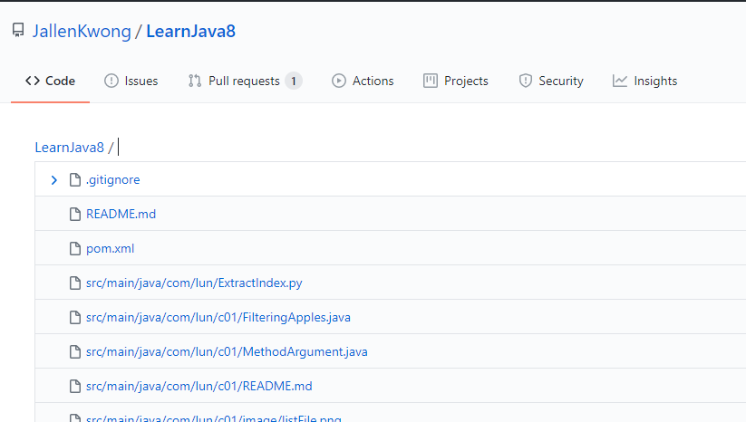
Task: Click the Projects board icon
Action: tap(430, 81)
